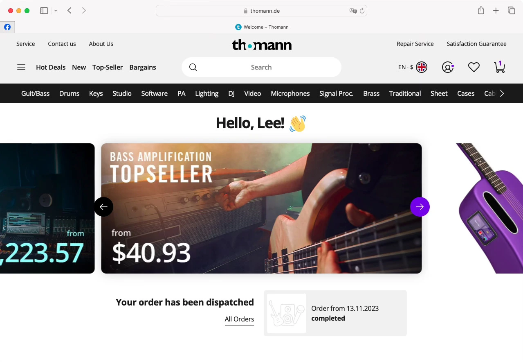This screenshot has width=523, height=362.
Task: Open the hamburger menu beside Hot Deals
Action: (21, 67)
